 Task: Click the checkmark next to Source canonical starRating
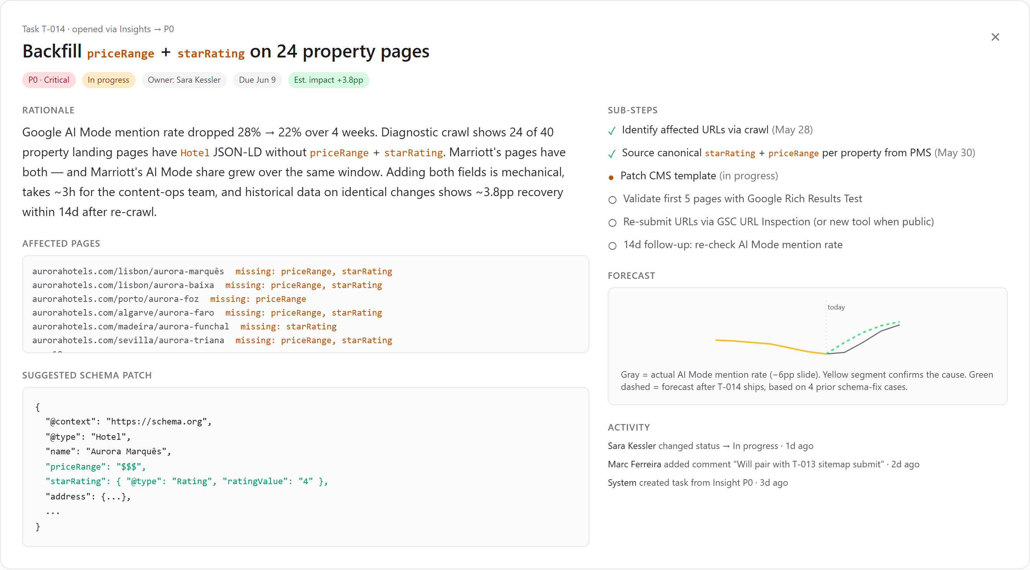click(611, 154)
